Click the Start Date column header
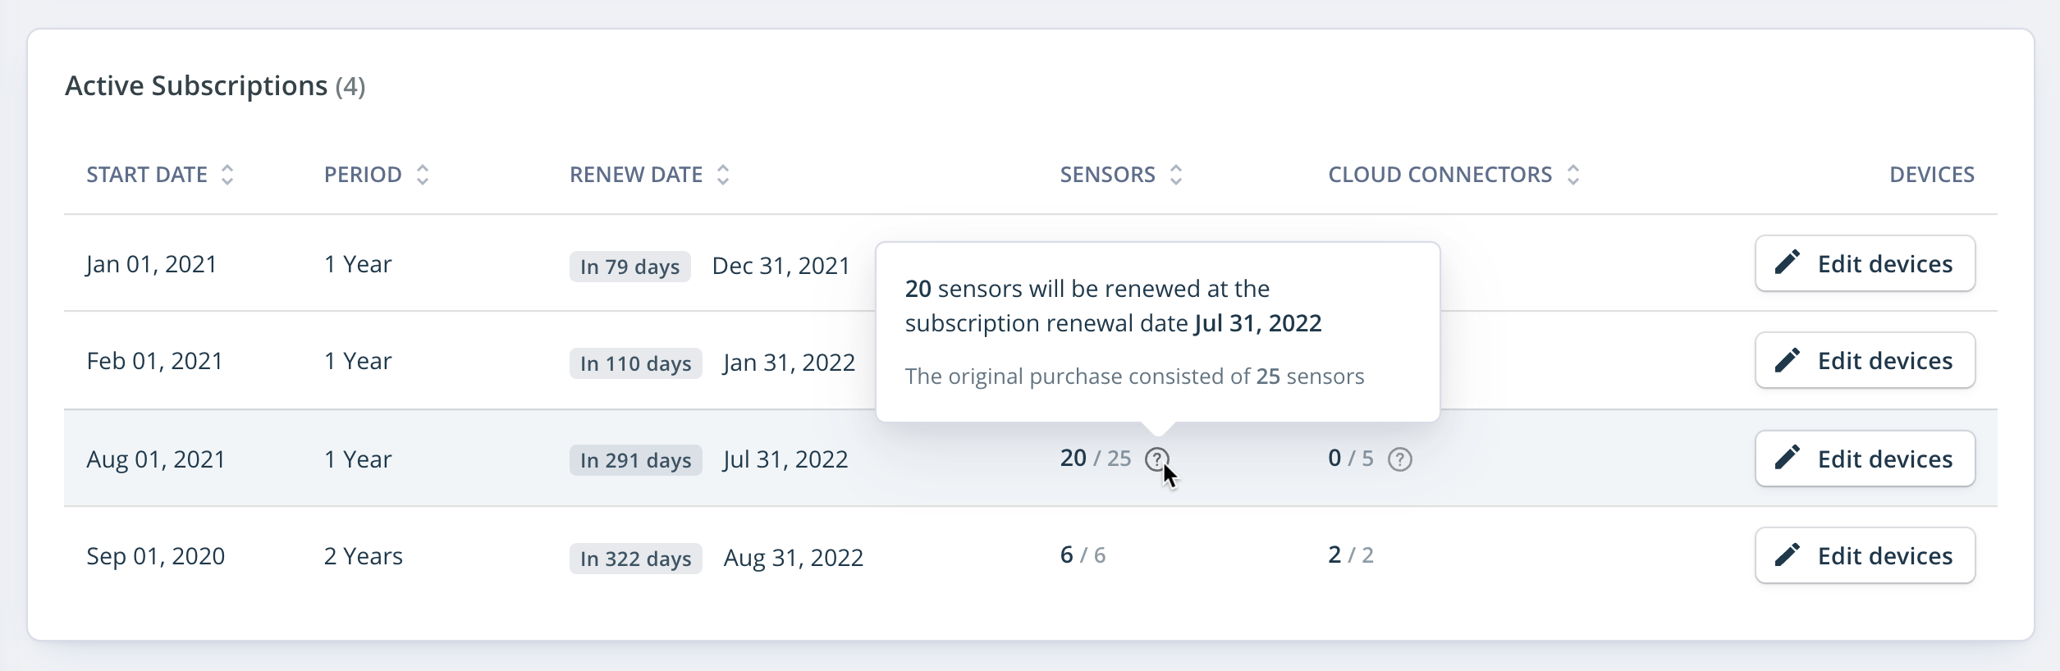2060x671 pixels. 147,175
